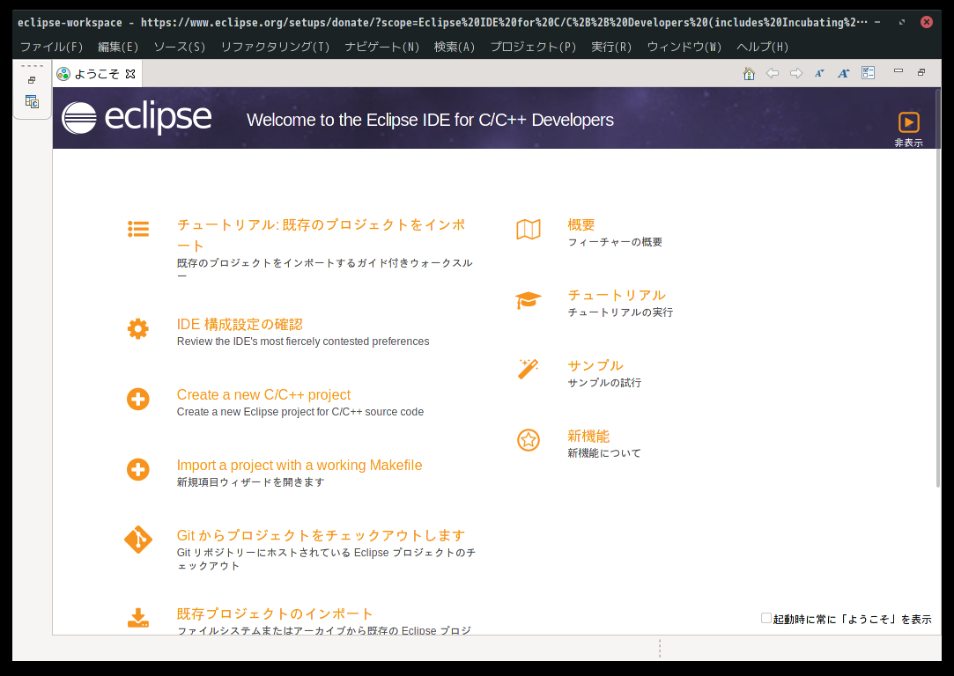Open the 実行(R) menu
This screenshot has width=954, height=676.
pos(611,47)
